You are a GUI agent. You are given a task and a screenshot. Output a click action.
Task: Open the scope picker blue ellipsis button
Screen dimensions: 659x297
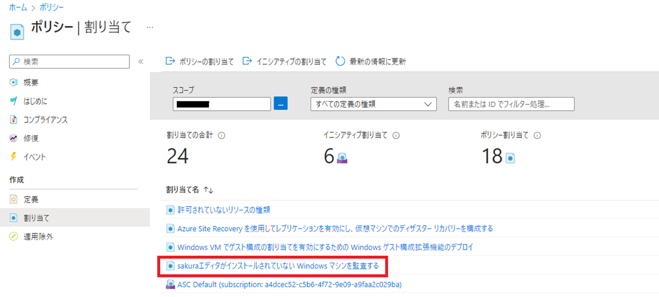click(281, 103)
